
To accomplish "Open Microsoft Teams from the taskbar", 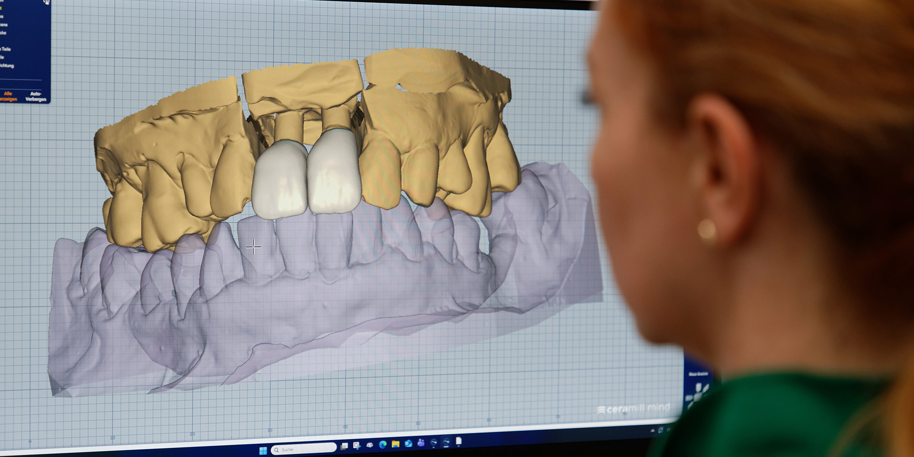I will pos(421,443).
